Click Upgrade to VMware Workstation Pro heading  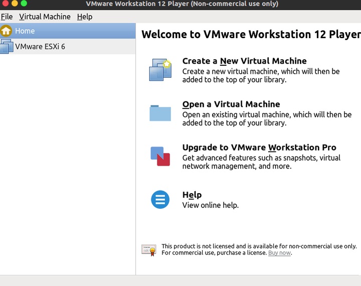pos(259,147)
